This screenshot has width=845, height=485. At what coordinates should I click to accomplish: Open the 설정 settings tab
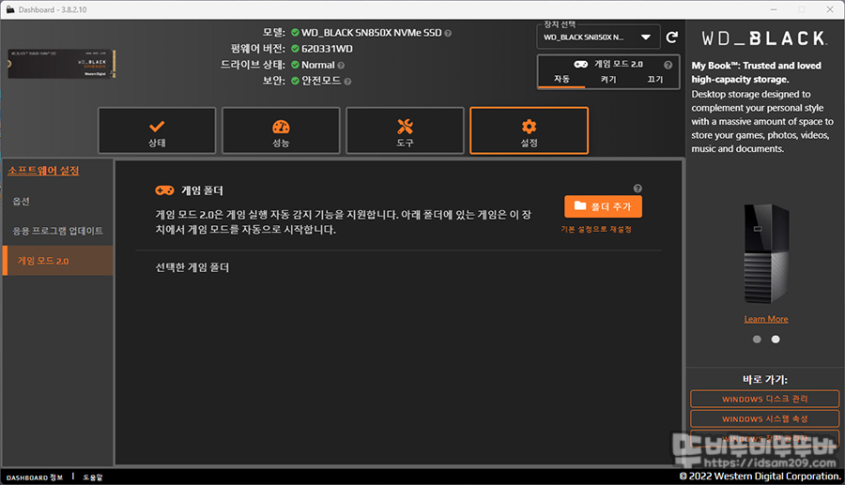[530, 130]
